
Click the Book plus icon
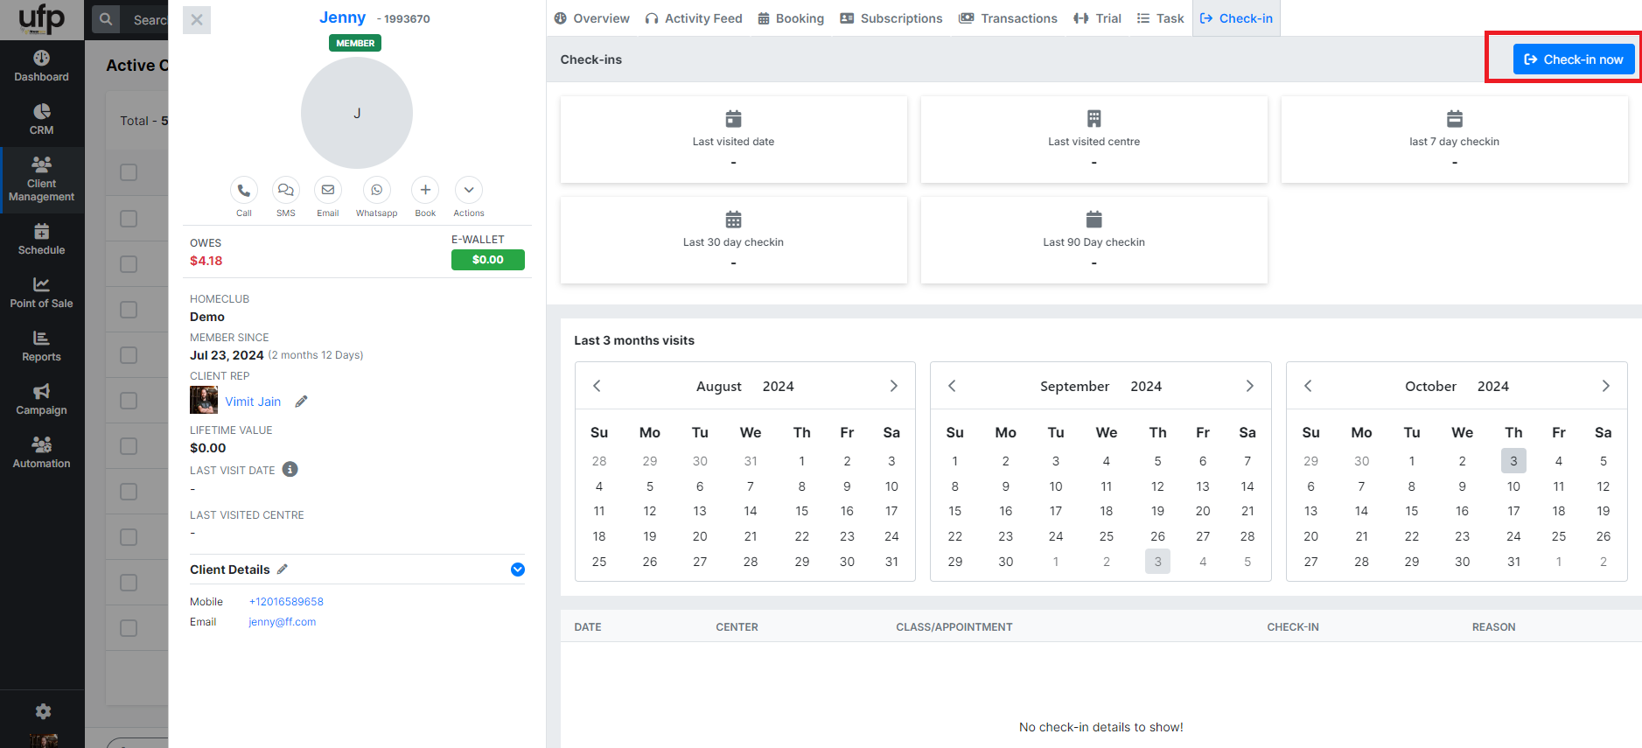(x=425, y=191)
